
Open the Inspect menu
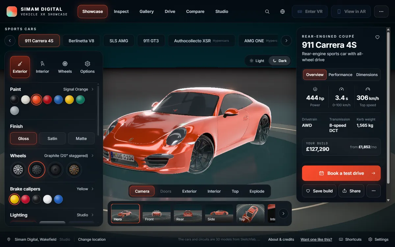(121, 12)
